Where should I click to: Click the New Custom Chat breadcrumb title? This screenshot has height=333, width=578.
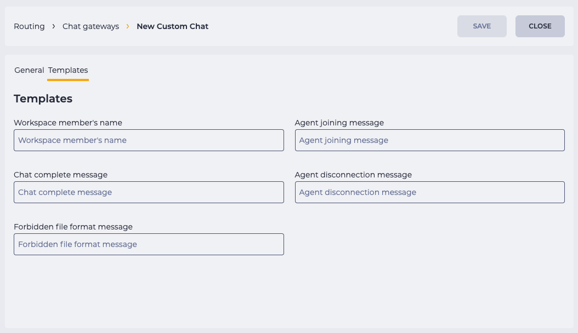[x=173, y=26]
